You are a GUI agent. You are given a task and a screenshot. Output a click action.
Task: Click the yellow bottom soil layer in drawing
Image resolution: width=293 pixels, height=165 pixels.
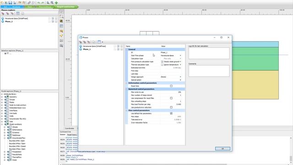255,85
